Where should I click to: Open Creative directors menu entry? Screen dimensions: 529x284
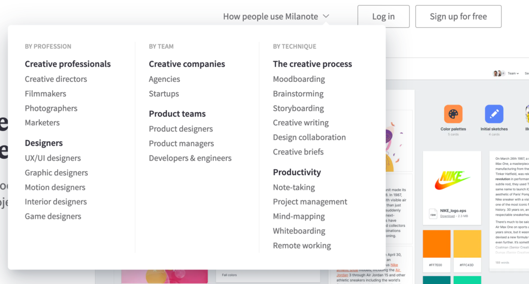(56, 79)
